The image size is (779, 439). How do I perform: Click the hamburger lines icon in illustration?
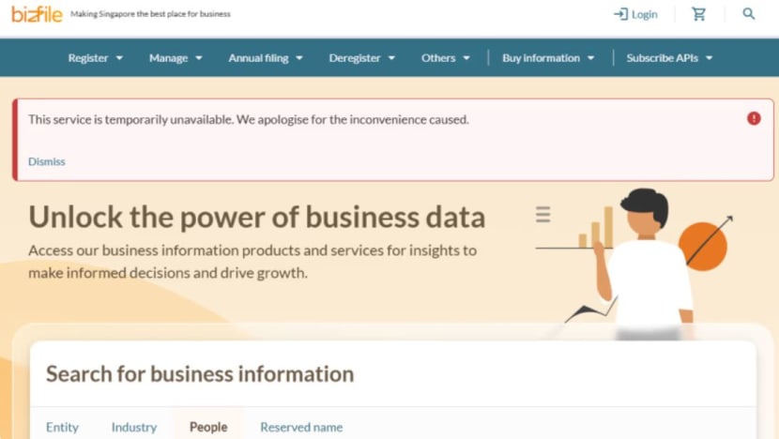(x=543, y=215)
